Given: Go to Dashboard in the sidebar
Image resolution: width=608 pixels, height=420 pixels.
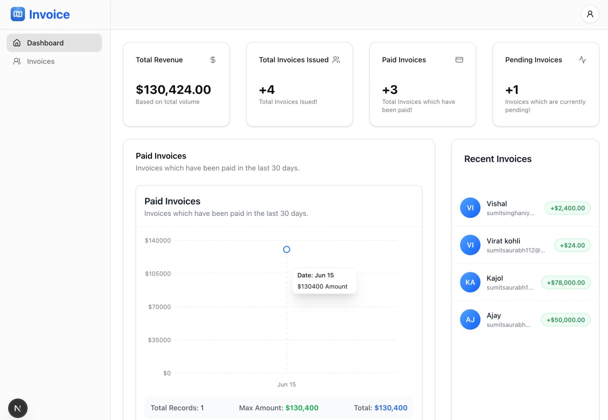Looking at the screenshot, I should [x=45, y=43].
